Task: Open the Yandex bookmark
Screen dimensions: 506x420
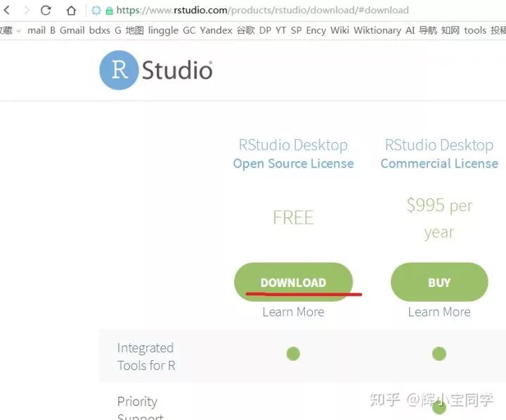Action: coord(216,30)
